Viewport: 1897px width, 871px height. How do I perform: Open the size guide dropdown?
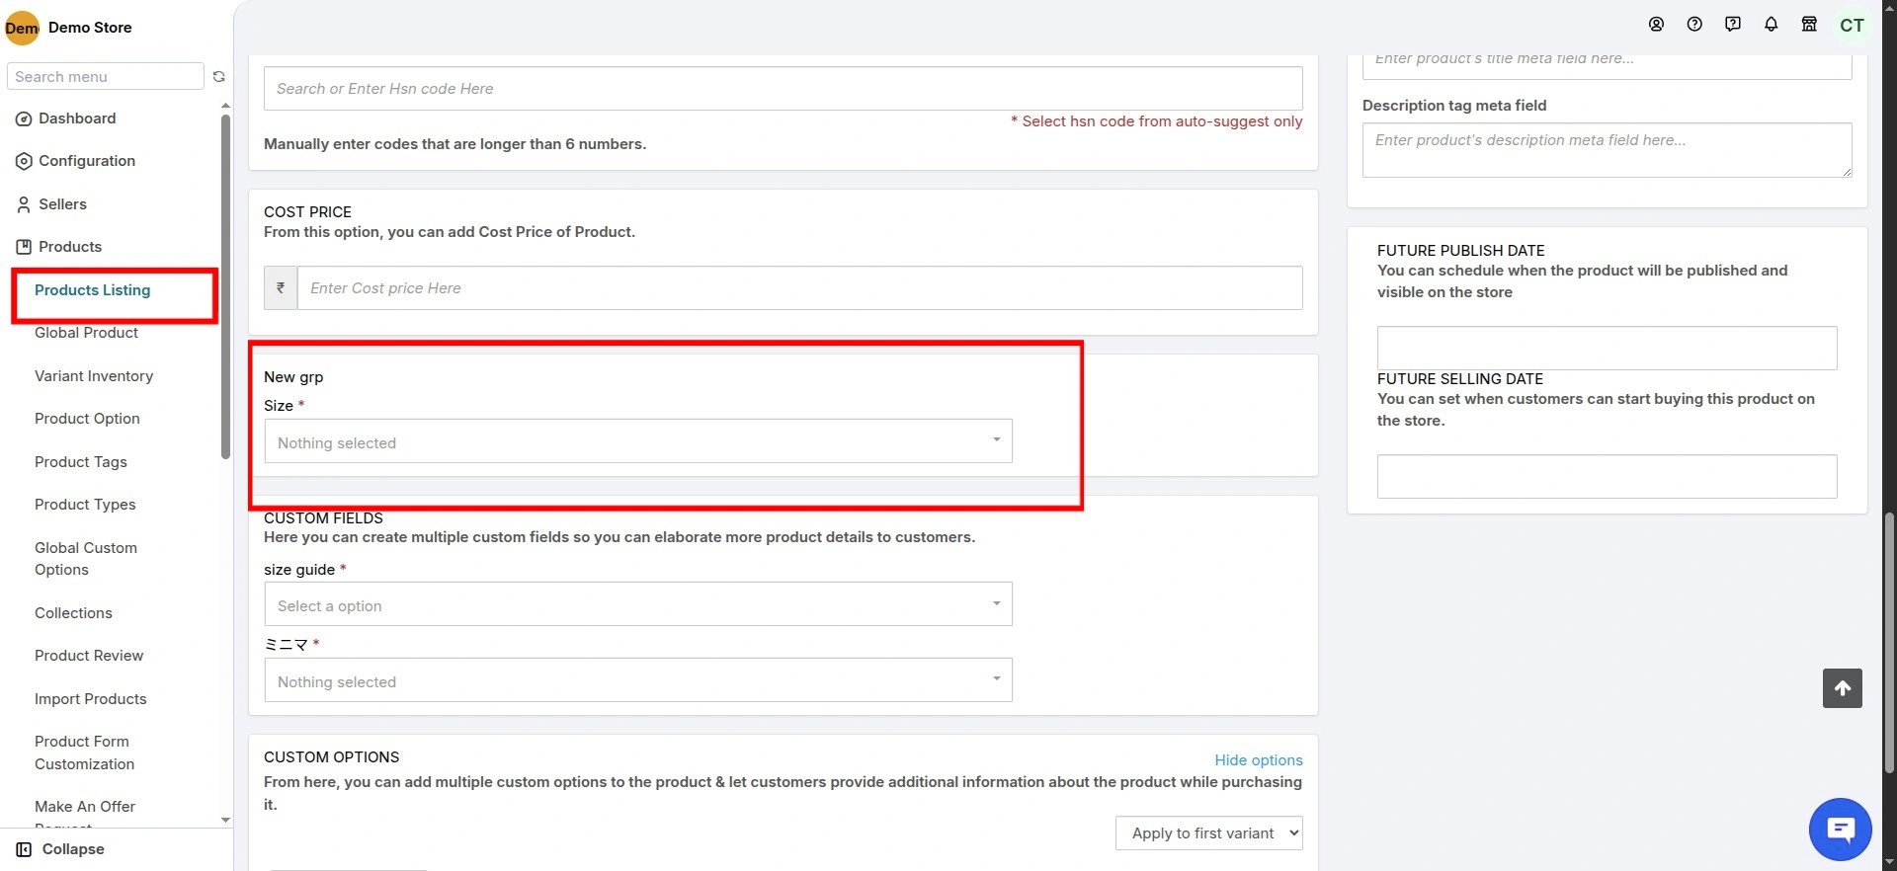click(x=637, y=604)
